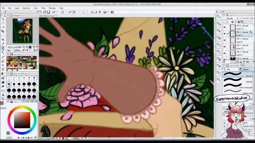Collapse the right palette dock arrow
255x143 pixels.
pos(223,12)
